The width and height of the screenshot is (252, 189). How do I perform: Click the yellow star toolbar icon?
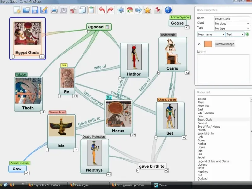147,10
